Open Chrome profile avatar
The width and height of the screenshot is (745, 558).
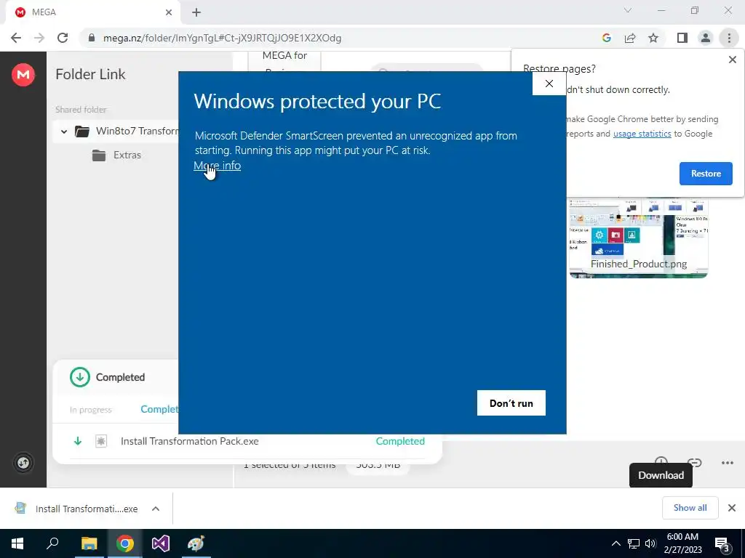pyautogui.click(x=706, y=38)
